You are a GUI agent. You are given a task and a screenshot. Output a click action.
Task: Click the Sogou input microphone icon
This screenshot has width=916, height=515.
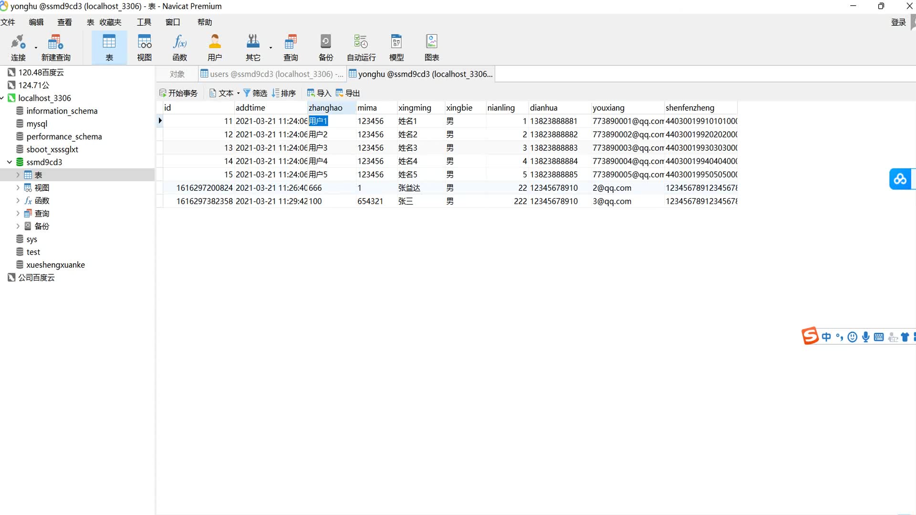point(865,337)
